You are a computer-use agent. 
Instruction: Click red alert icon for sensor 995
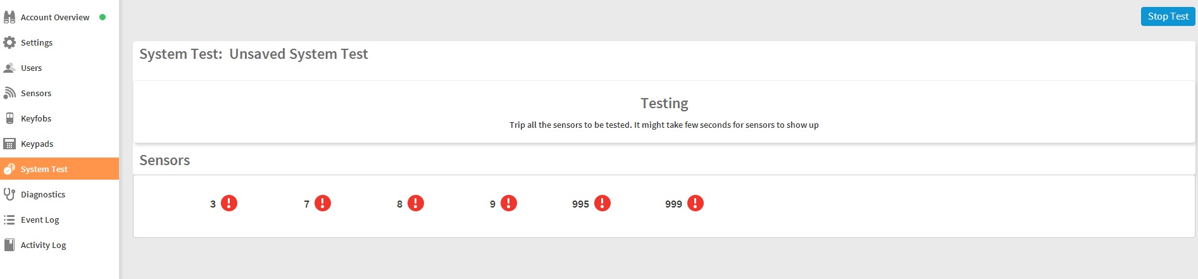(x=602, y=203)
